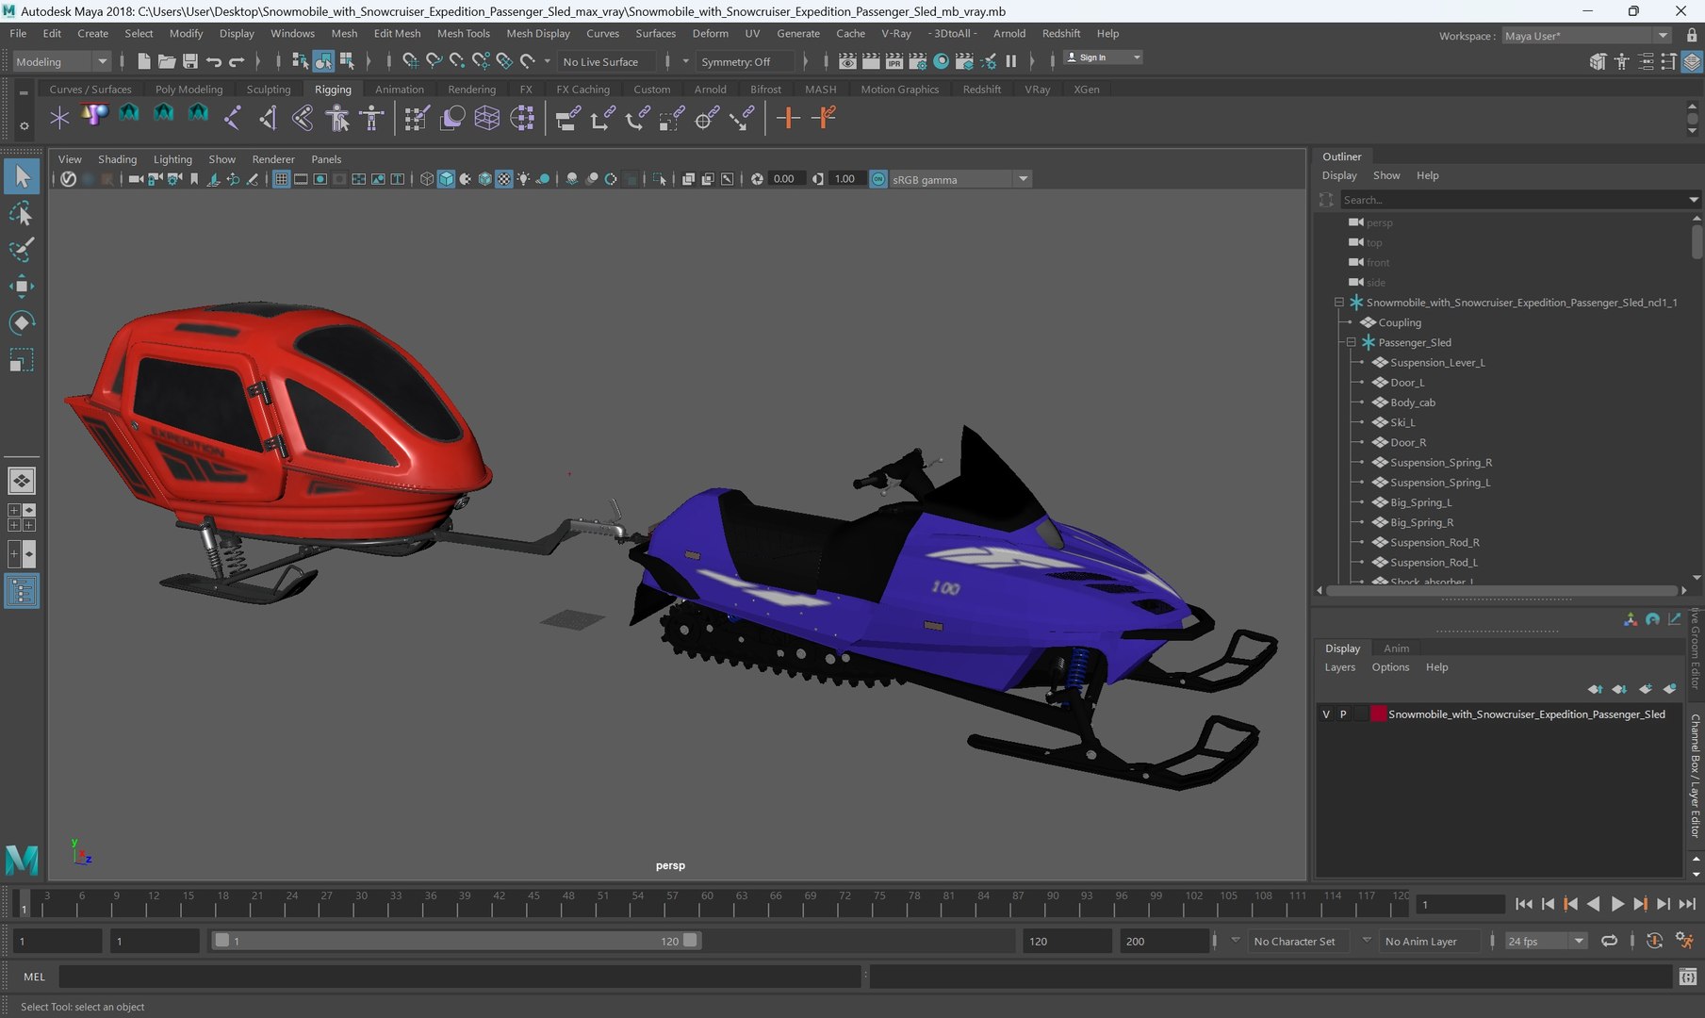Click the playback range slider bar

(x=455, y=941)
